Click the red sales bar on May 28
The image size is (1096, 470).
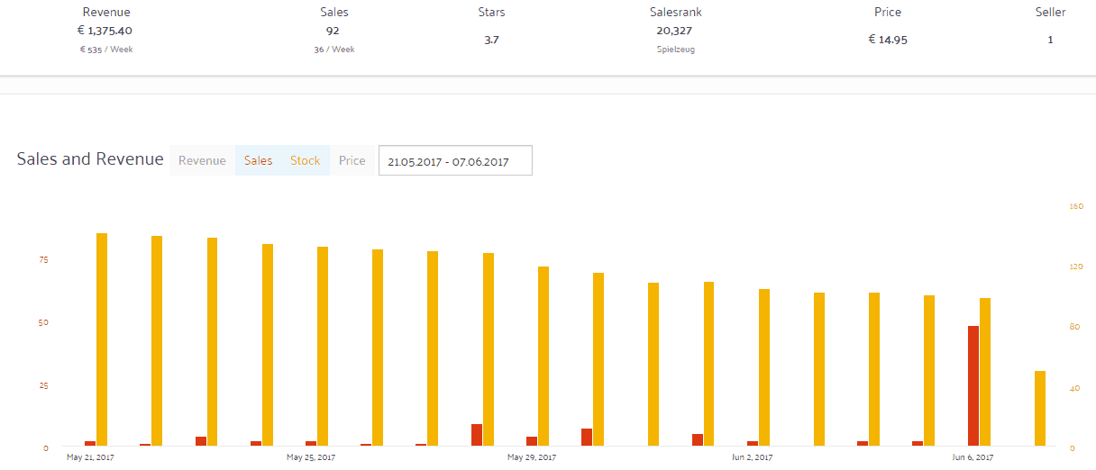(477, 435)
